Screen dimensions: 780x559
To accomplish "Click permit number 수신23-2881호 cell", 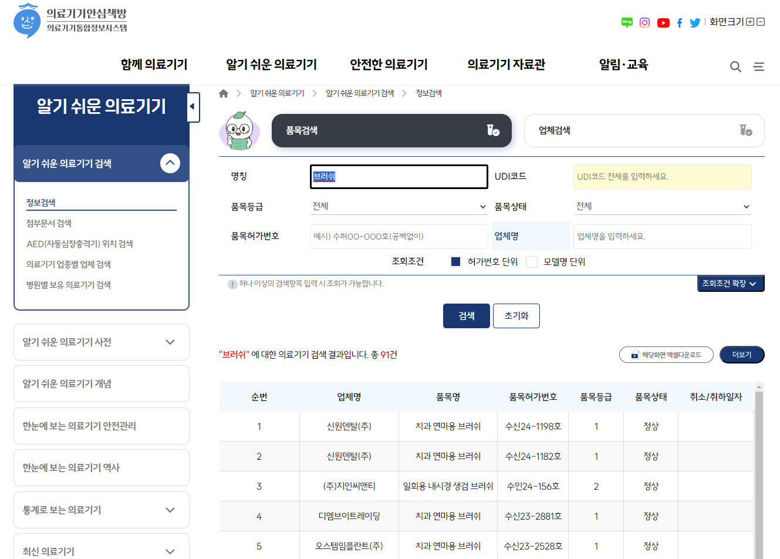I will pos(533,516).
